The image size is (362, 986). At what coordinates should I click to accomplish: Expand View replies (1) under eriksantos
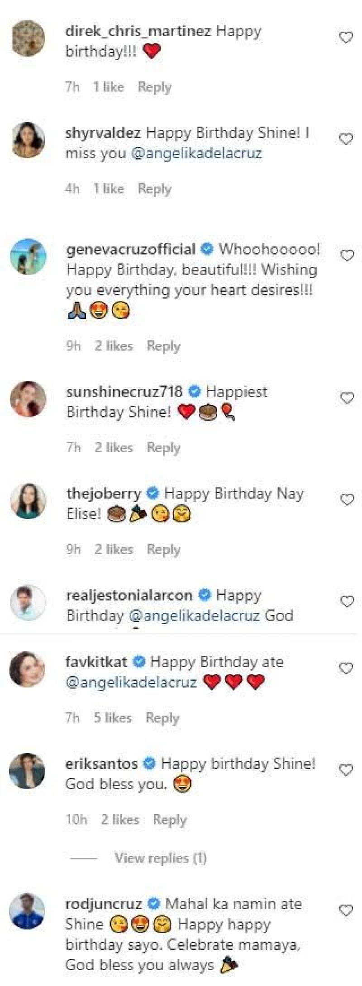click(x=160, y=858)
